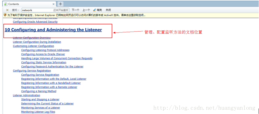The image size is (259, 114).
Task: Open Registering Information with a Remote Listener
Action: click(49, 87)
